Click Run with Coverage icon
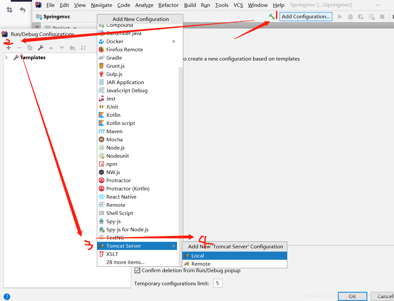The height and width of the screenshot is (301, 394). coord(361,17)
